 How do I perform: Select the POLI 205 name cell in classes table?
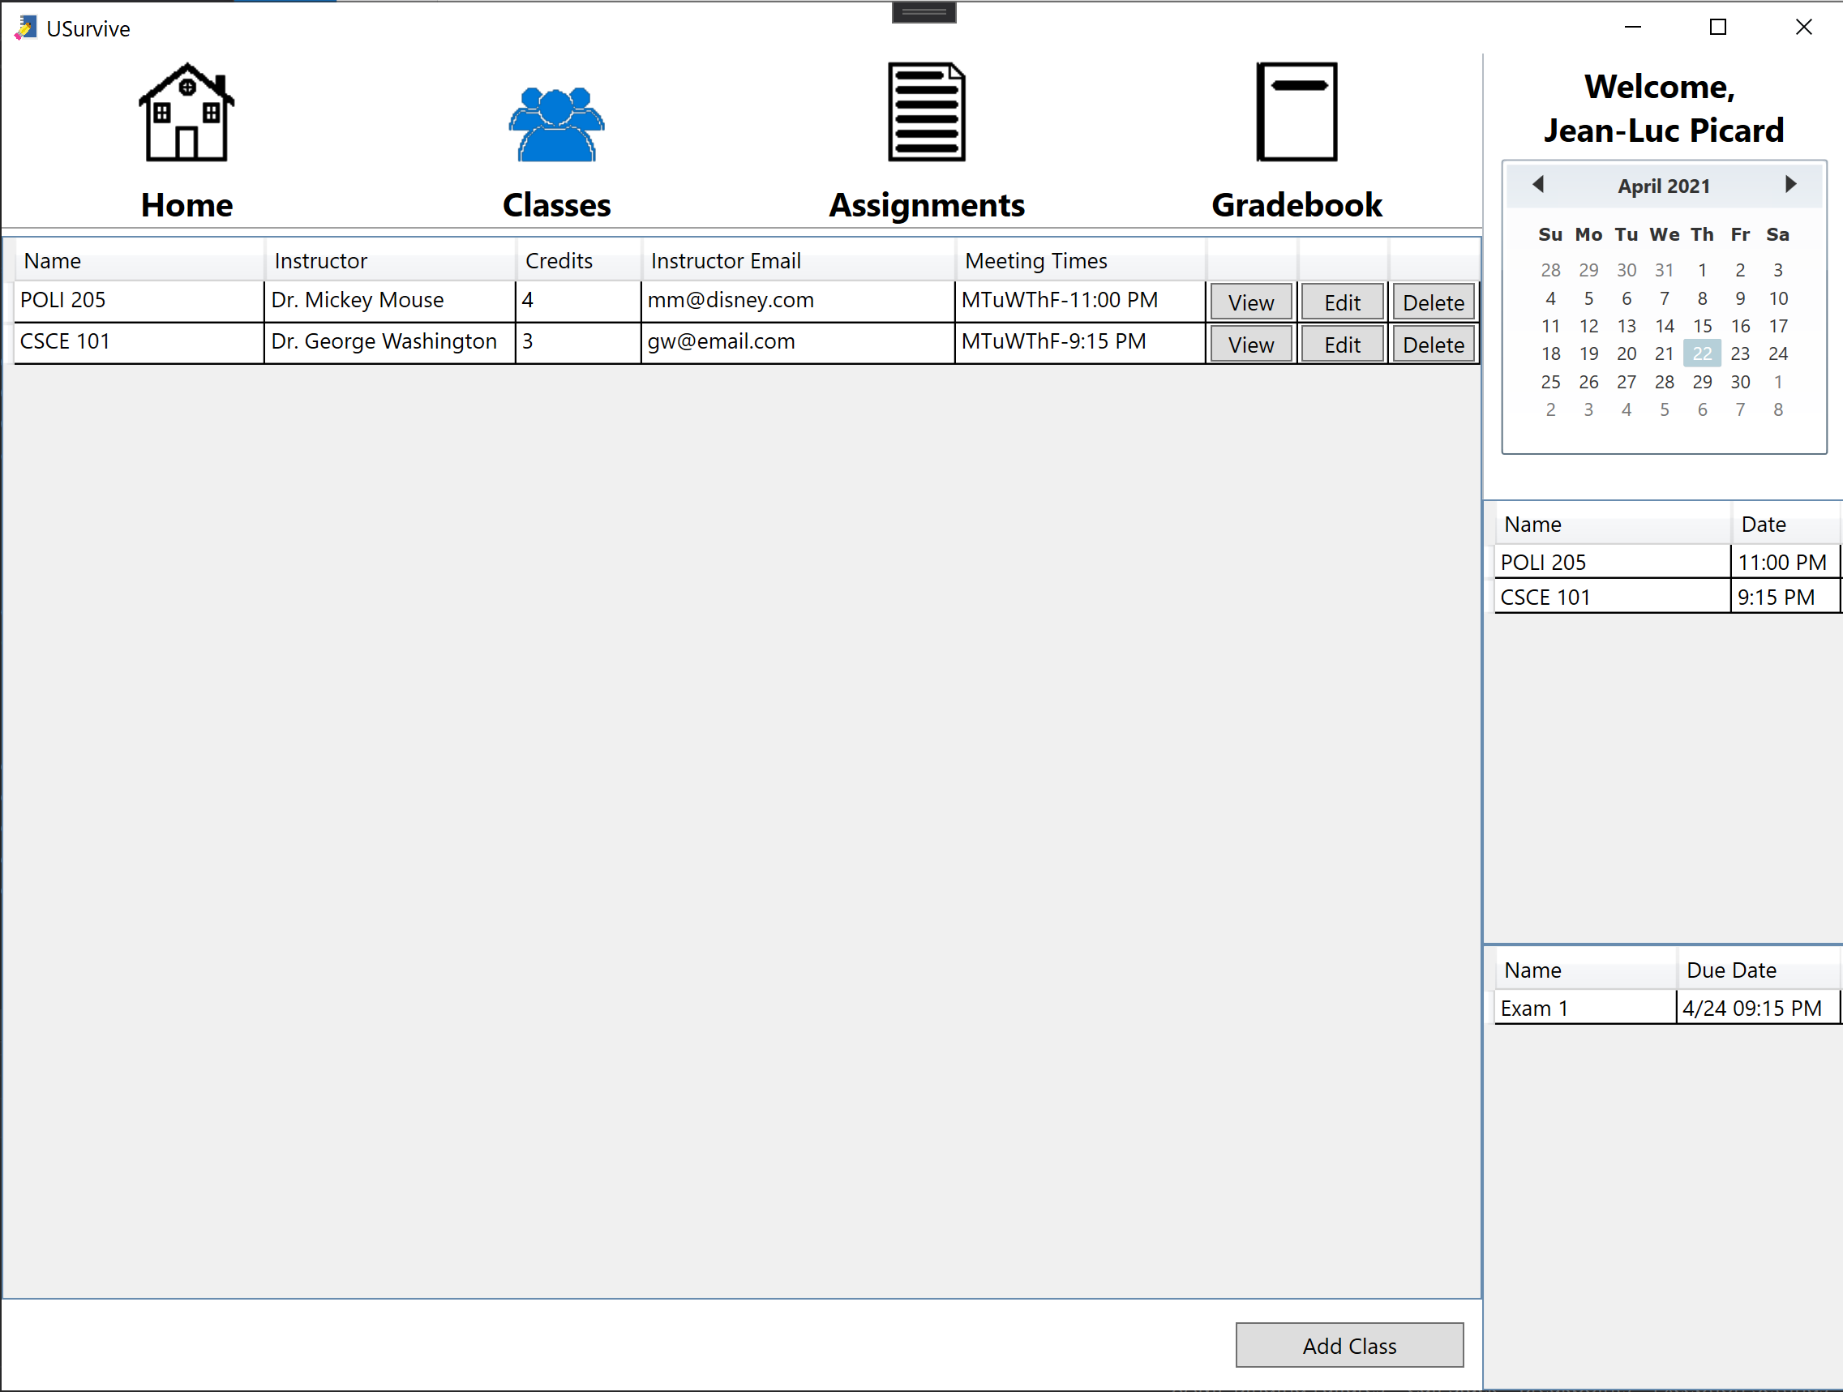(x=139, y=301)
